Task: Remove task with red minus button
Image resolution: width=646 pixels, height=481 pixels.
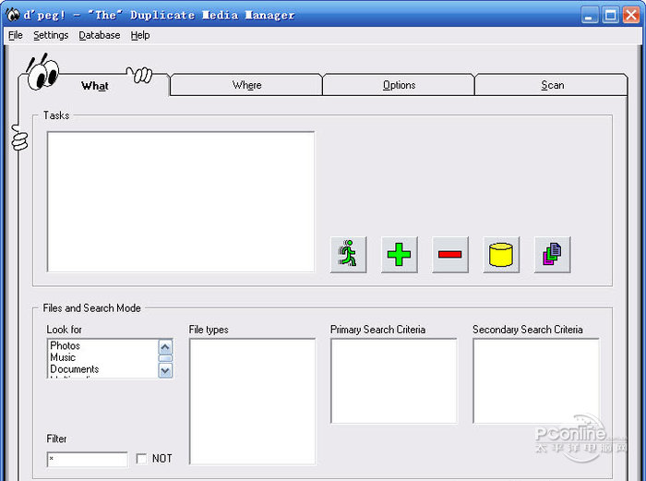Action: click(x=450, y=254)
